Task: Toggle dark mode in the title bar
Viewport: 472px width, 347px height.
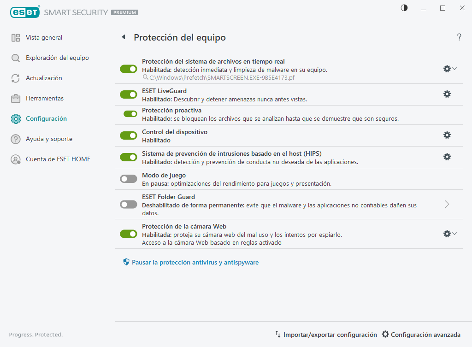Action: click(x=404, y=8)
